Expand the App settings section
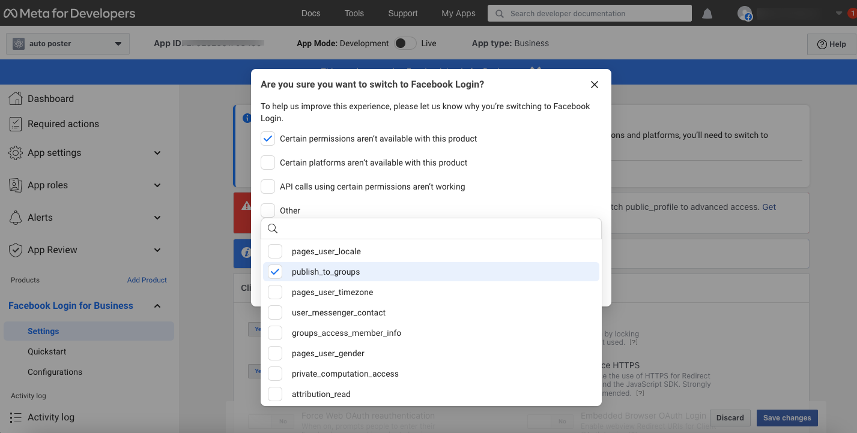This screenshot has height=433, width=857. [x=157, y=153]
